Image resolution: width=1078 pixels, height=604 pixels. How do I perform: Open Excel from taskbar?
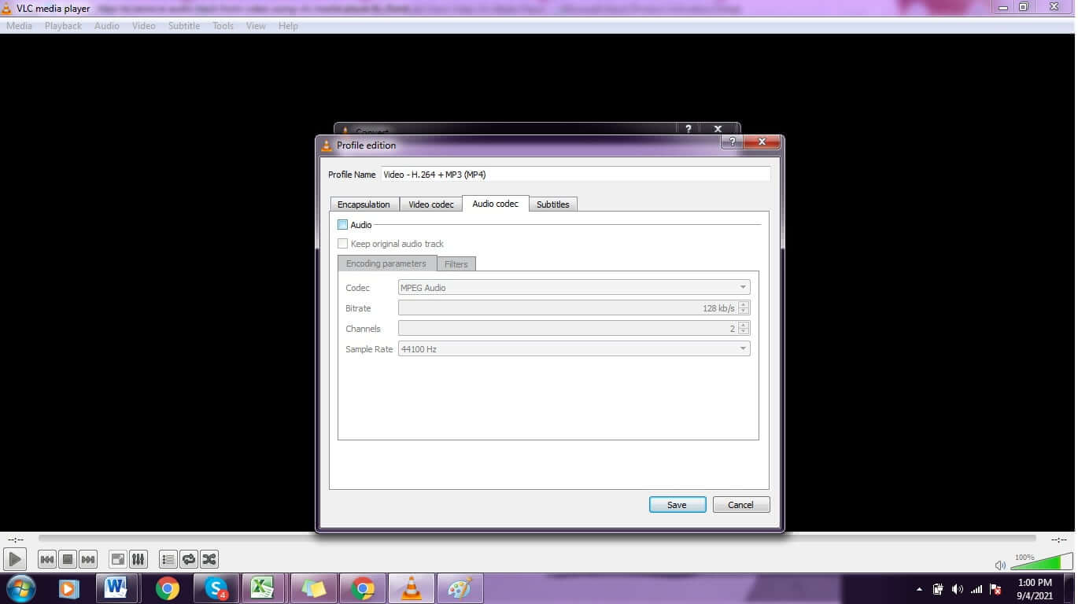coord(262,588)
